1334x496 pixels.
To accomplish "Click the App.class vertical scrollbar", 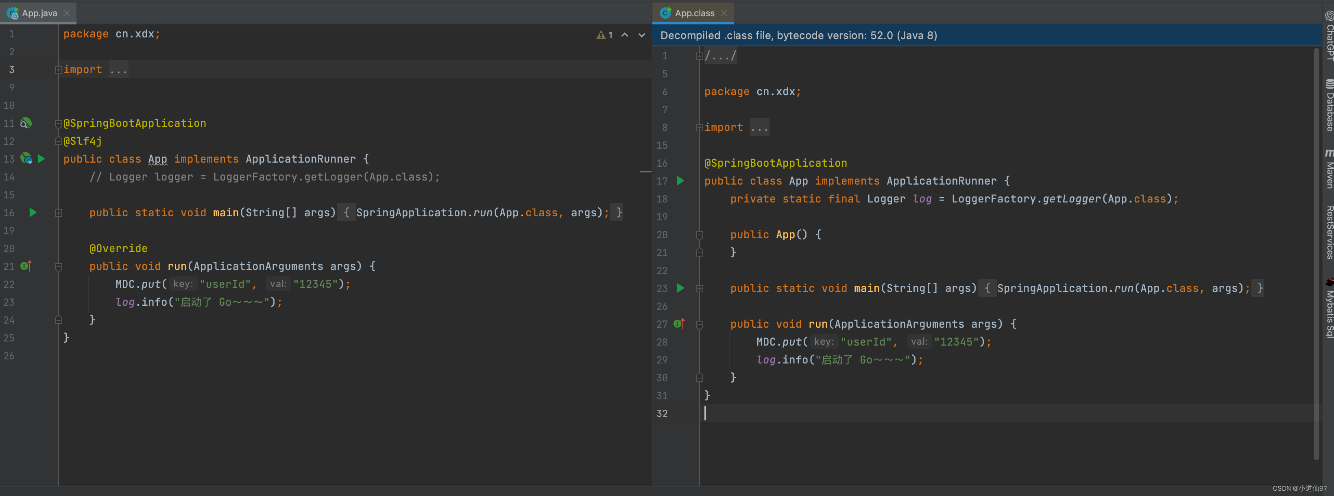I will (x=1316, y=254).
